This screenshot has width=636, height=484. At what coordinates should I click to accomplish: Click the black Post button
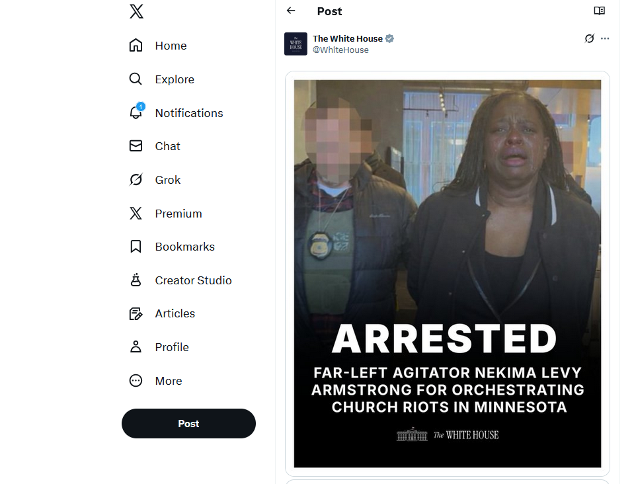[x=188, y=423]
